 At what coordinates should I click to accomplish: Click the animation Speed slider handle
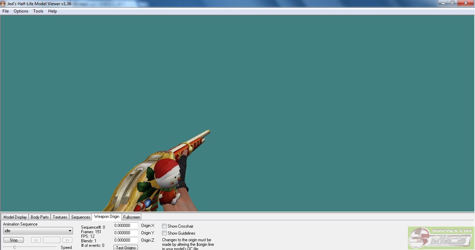click(14, 247)
